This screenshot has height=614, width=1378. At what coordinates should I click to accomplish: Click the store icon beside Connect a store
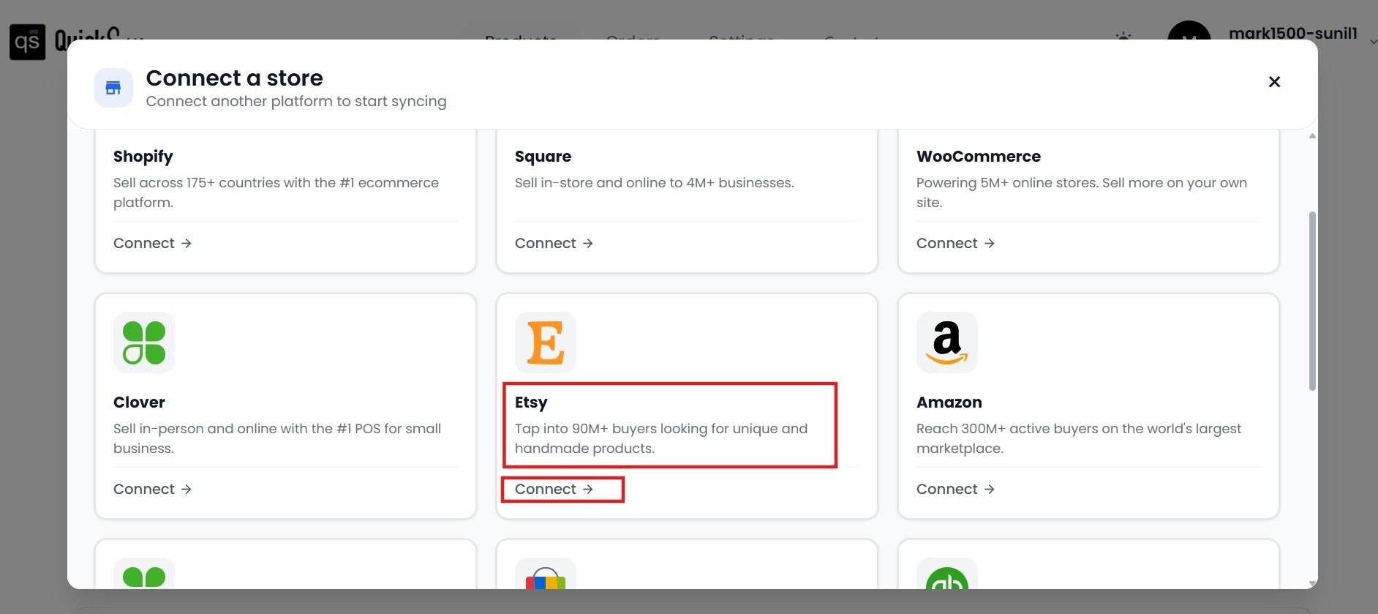pyautogui.click(x=113, y=88)
